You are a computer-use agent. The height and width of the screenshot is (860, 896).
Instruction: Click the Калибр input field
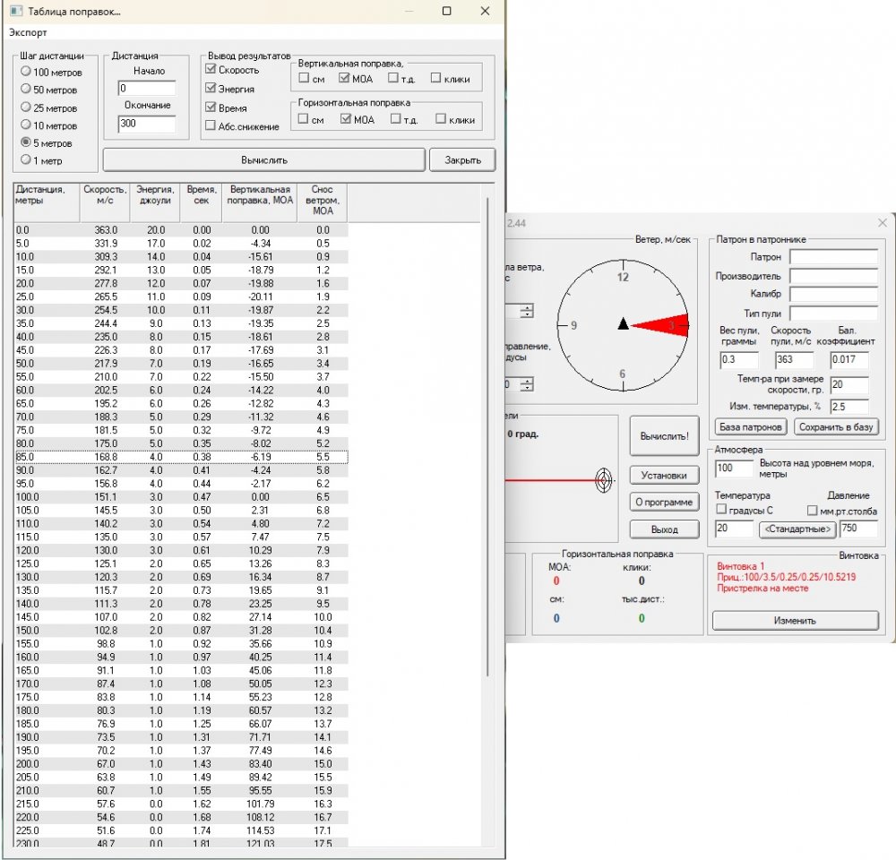833,294
